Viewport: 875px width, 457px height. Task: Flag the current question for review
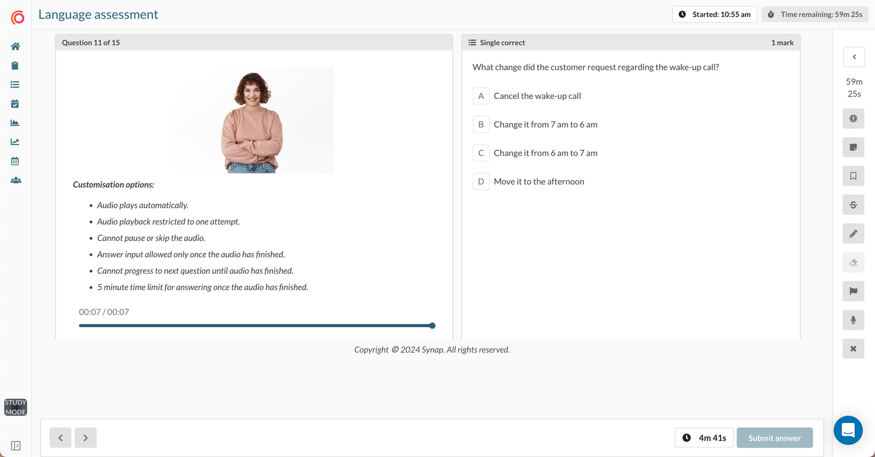coord(853,291)
